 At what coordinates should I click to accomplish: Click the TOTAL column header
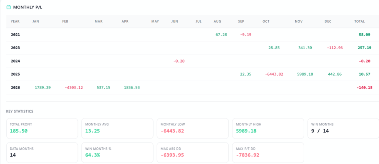point(359,21)
